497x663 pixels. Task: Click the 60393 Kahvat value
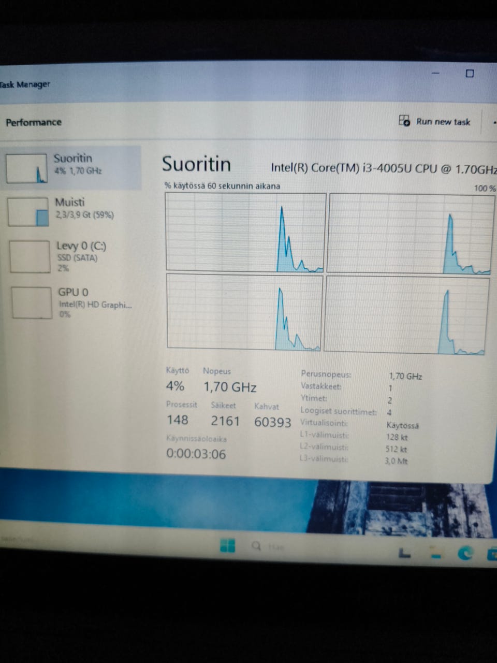click(x=272, y=422)
